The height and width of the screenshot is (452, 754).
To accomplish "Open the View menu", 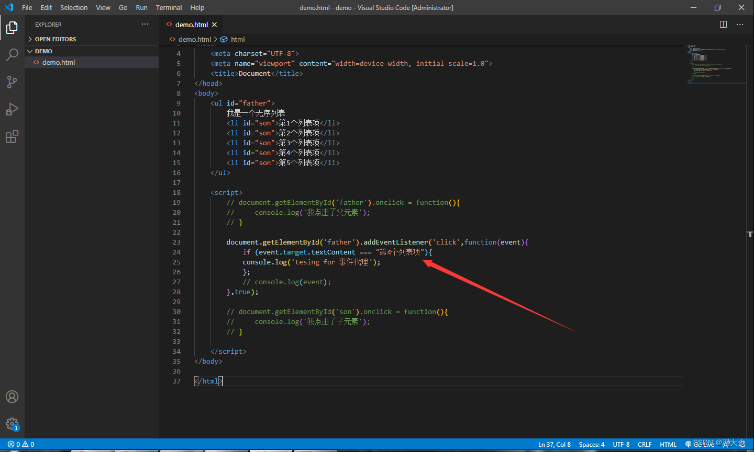I will click(103, 7).
